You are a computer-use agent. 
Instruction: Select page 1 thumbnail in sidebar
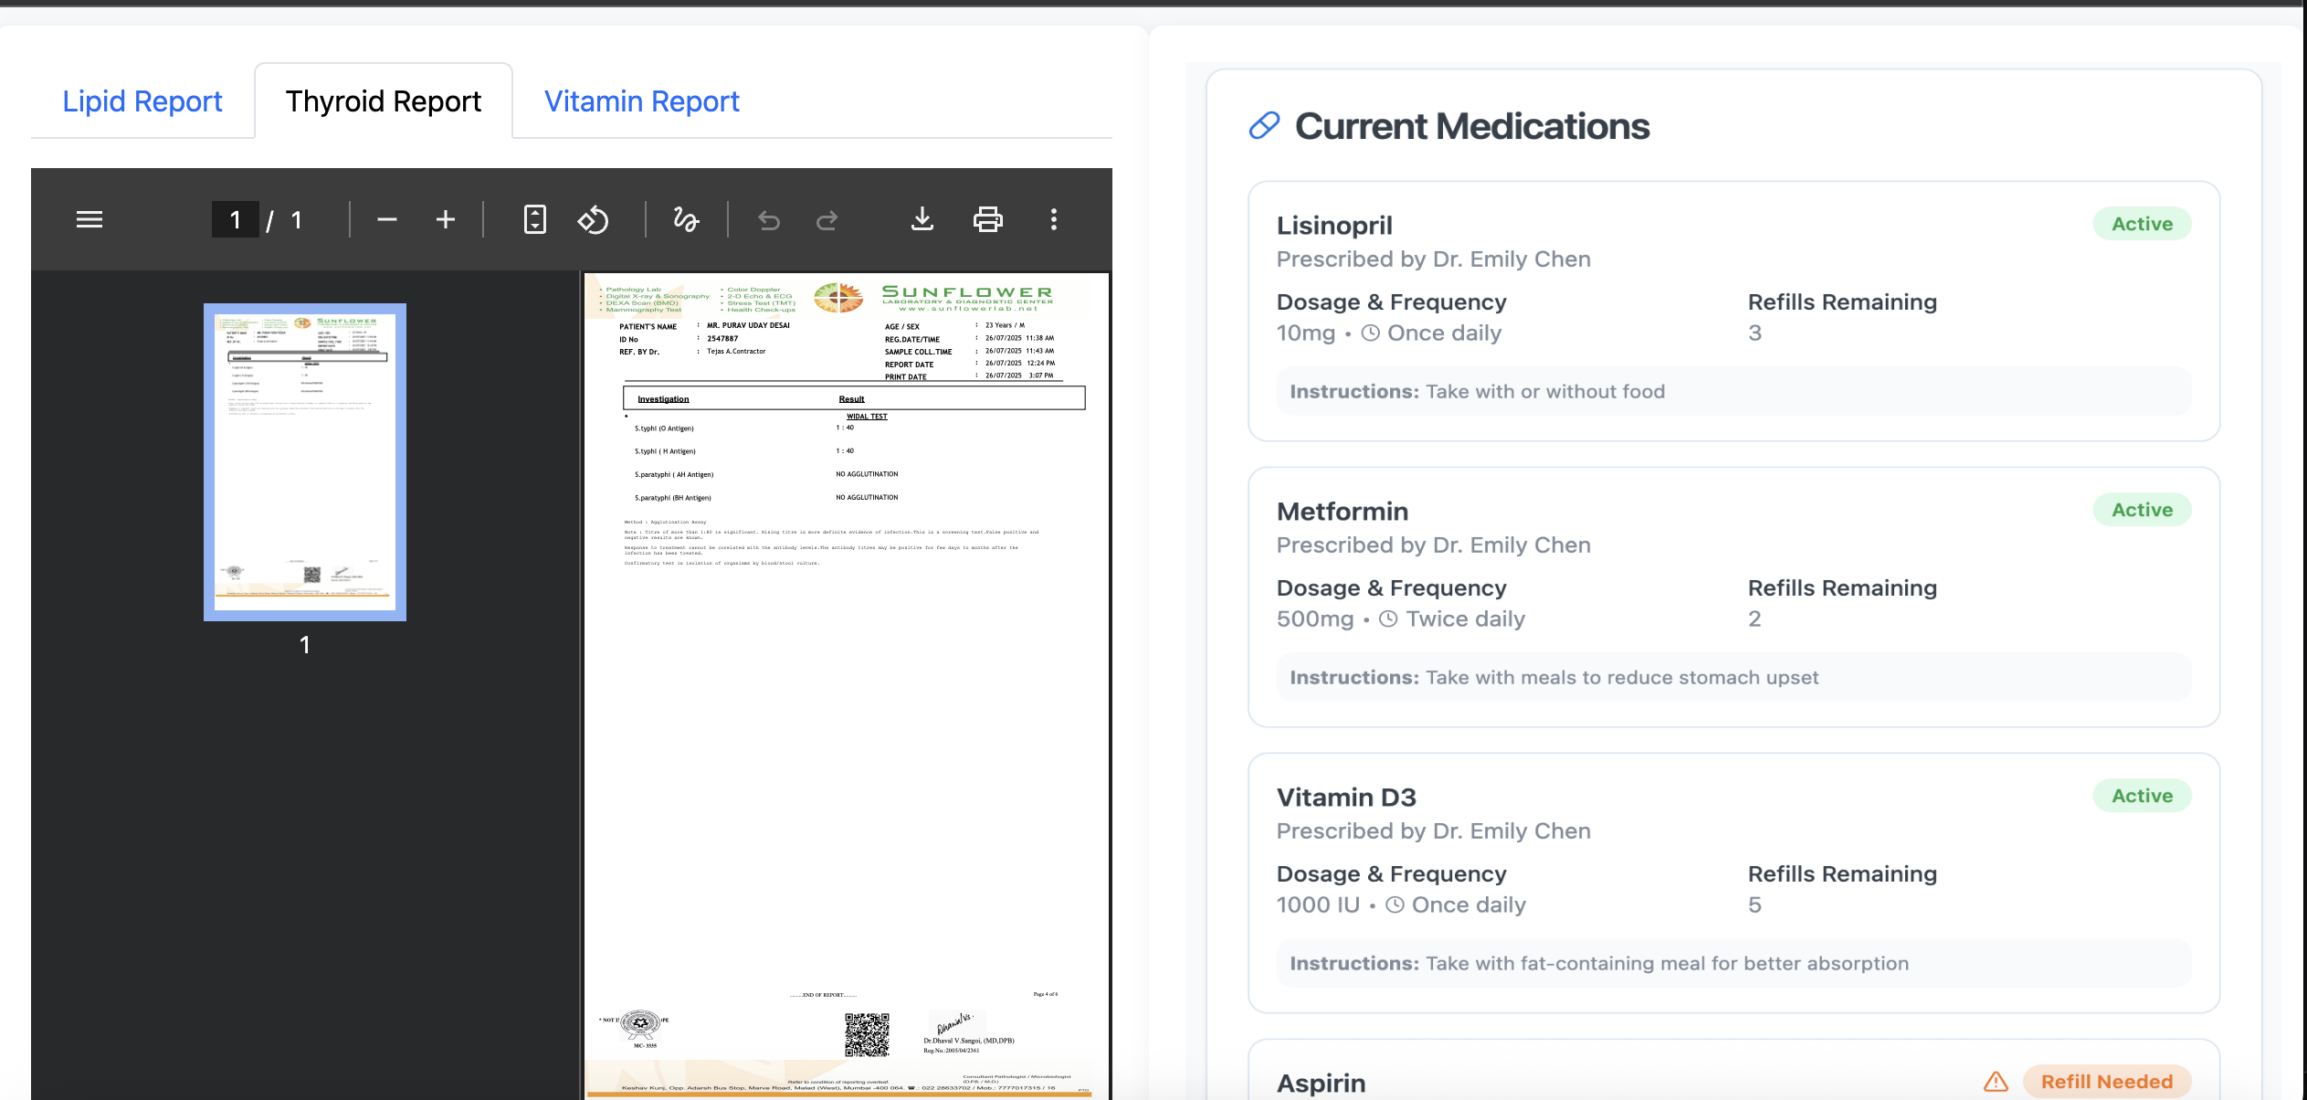point(305,462)
